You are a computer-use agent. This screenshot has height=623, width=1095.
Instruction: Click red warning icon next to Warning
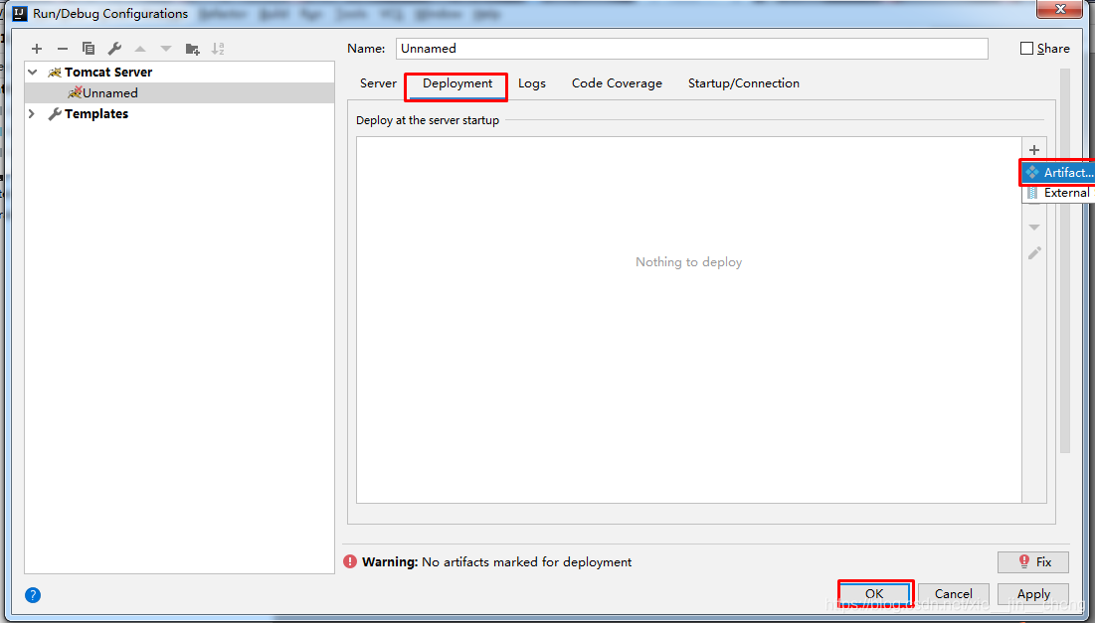pyautogui.click(x=350, y=561)
